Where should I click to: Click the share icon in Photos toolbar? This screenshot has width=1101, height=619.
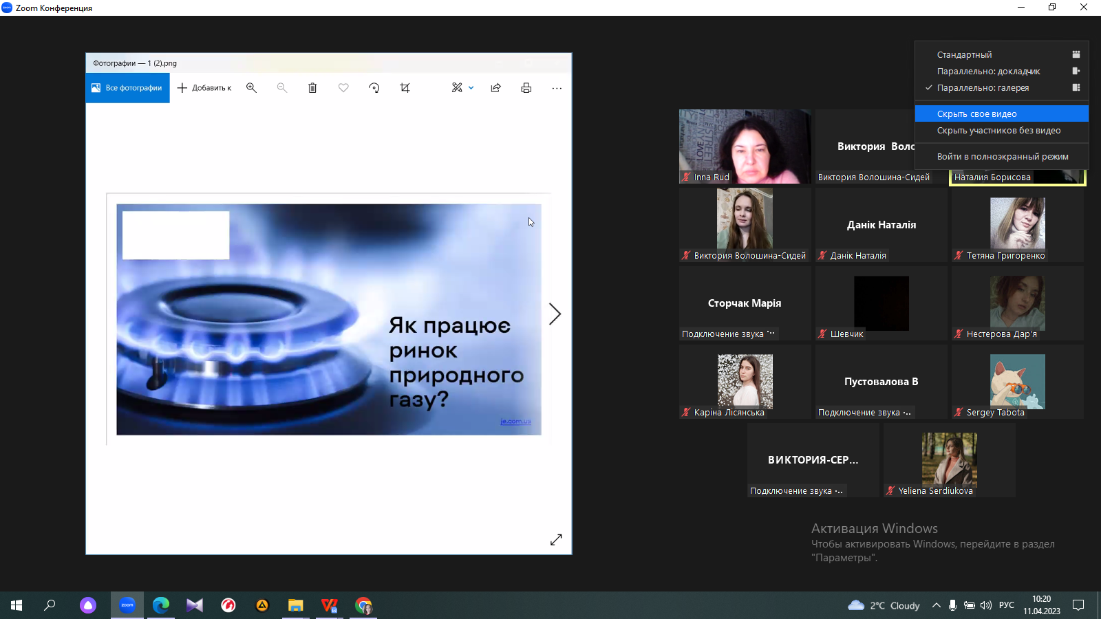[x=495, y=88]
